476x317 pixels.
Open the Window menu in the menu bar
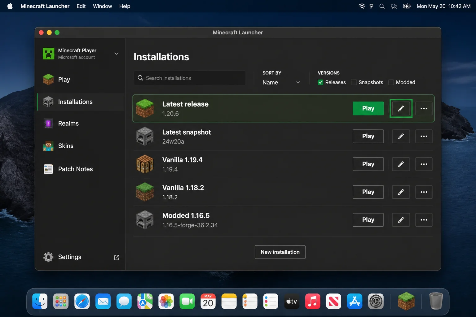tap(103, 6)
